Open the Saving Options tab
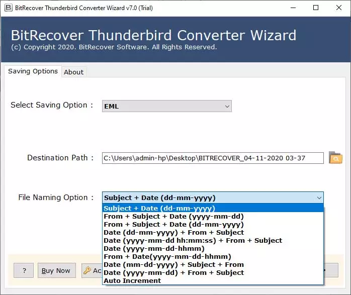Image resolution: width=351 pixels, height=295 pixels. pos(33,71)
